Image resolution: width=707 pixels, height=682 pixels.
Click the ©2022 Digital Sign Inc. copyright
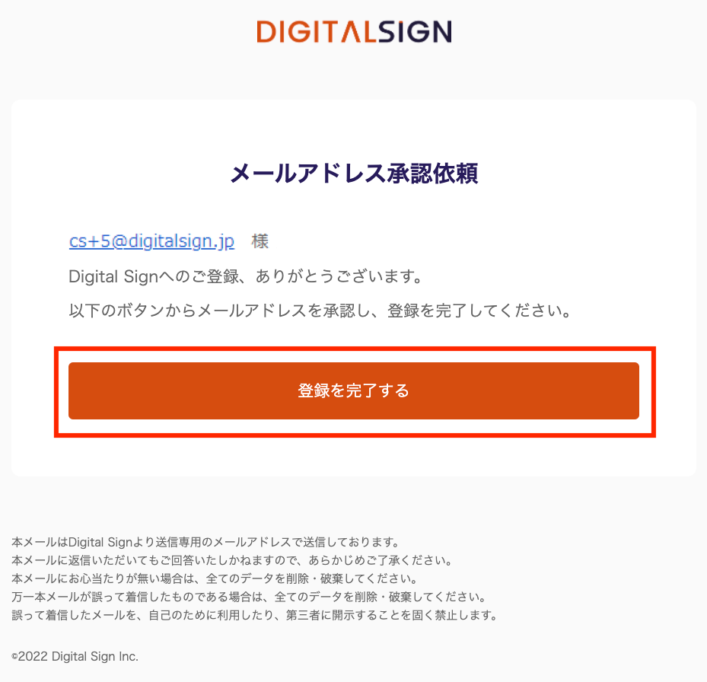[75, 656]
